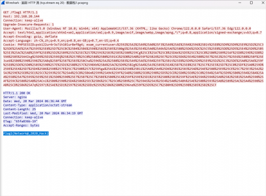Click the 'ETag' response header line

[x=20, y=121]
